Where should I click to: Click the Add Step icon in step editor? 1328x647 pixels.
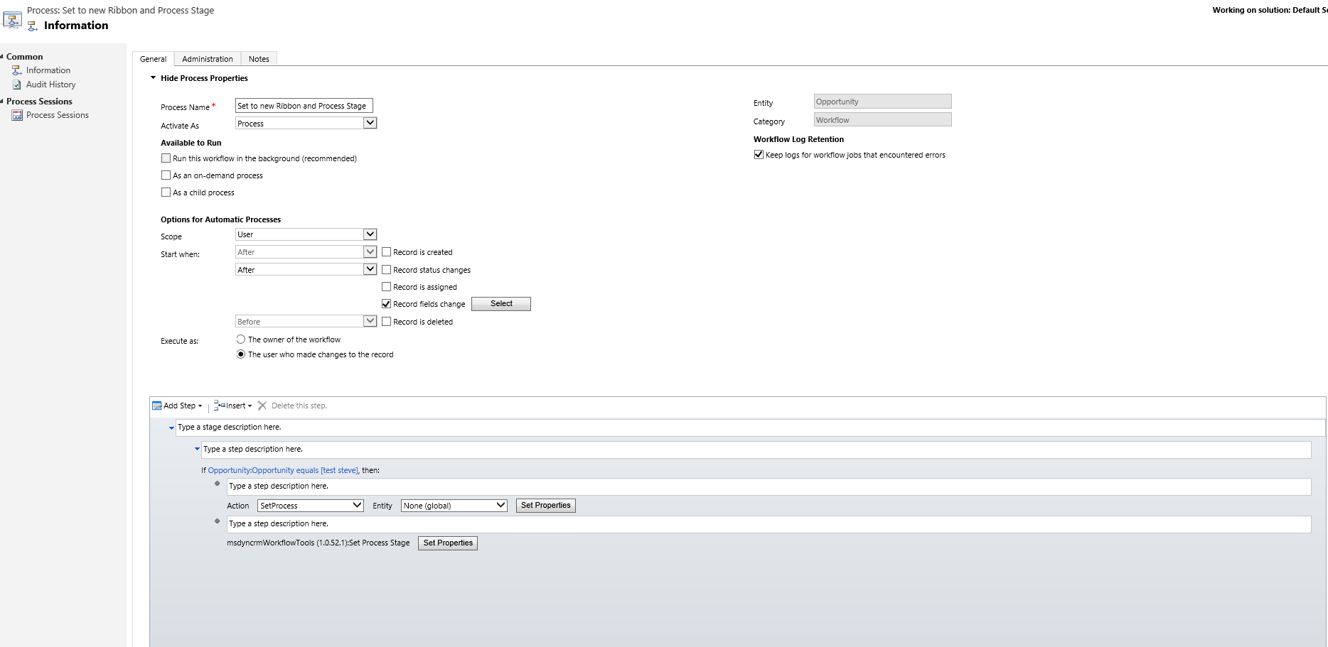[157, 405]
